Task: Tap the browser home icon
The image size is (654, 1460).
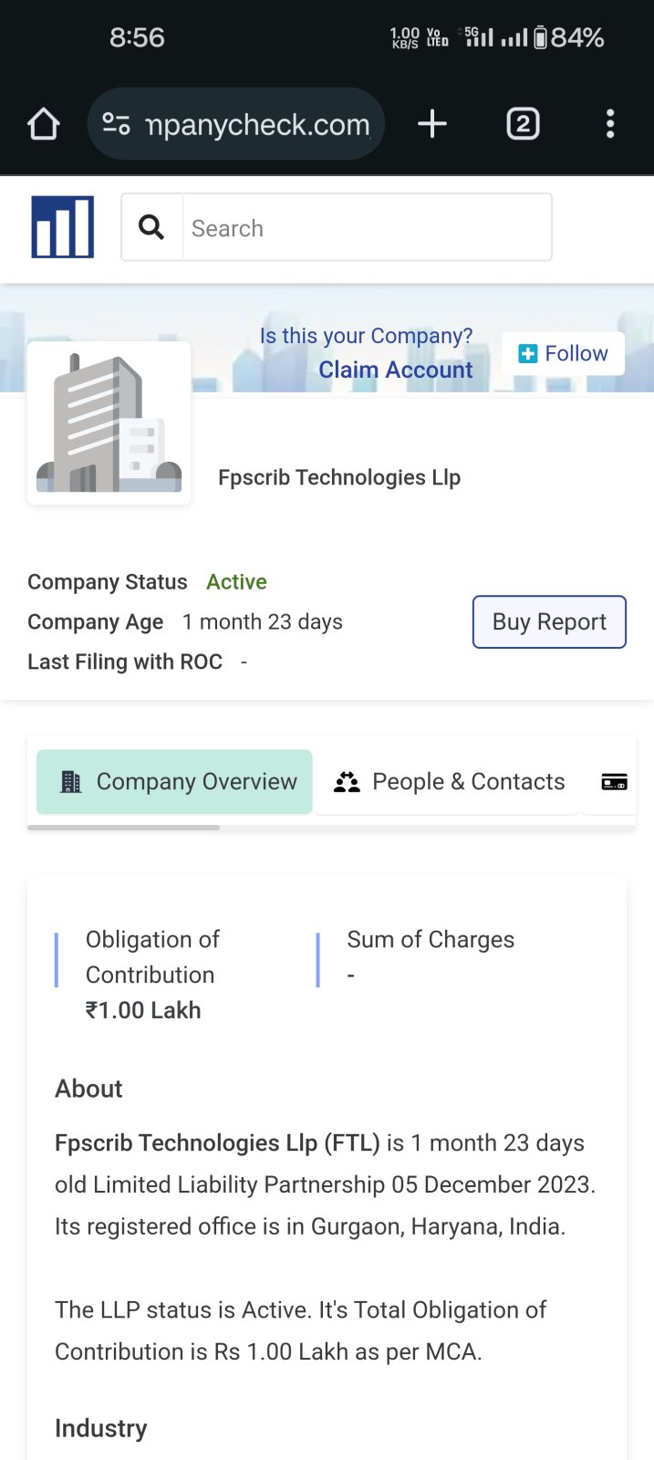Action: coord(44,124)
